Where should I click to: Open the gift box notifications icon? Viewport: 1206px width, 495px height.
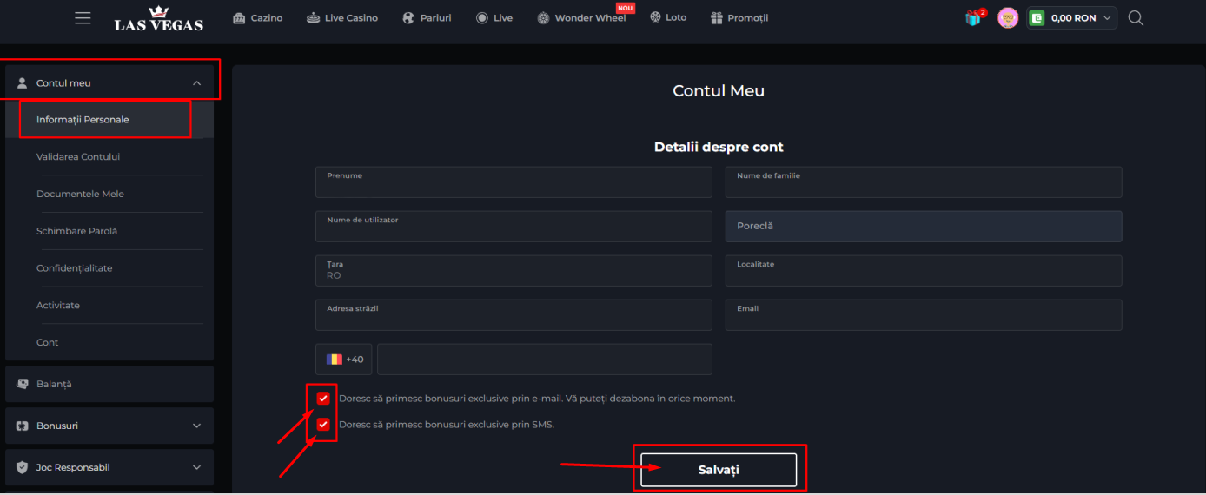(x=973, y=18)
